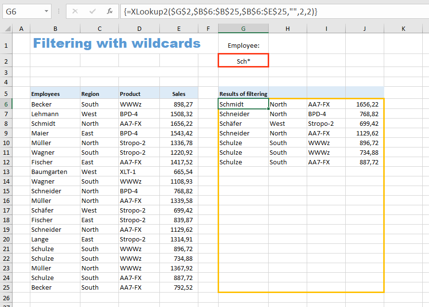The image size is (429, 307).
Task: Select column G header
Action: [243, 28]
